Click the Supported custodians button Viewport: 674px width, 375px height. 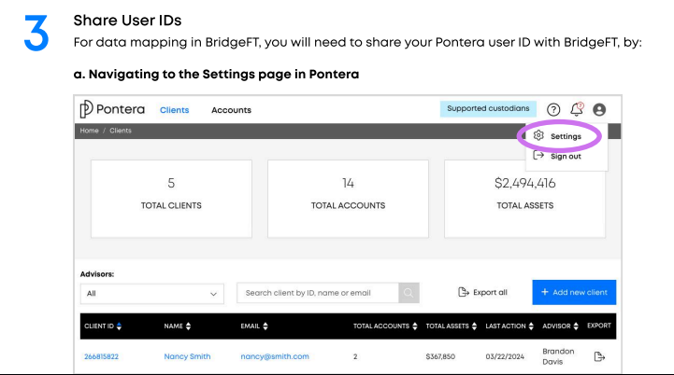[x=488, y=108]
